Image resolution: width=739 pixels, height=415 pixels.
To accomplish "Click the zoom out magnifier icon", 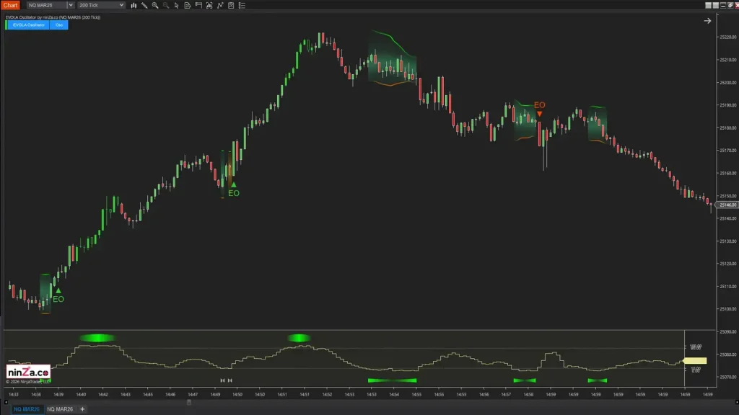I will [x=166, y=5].
